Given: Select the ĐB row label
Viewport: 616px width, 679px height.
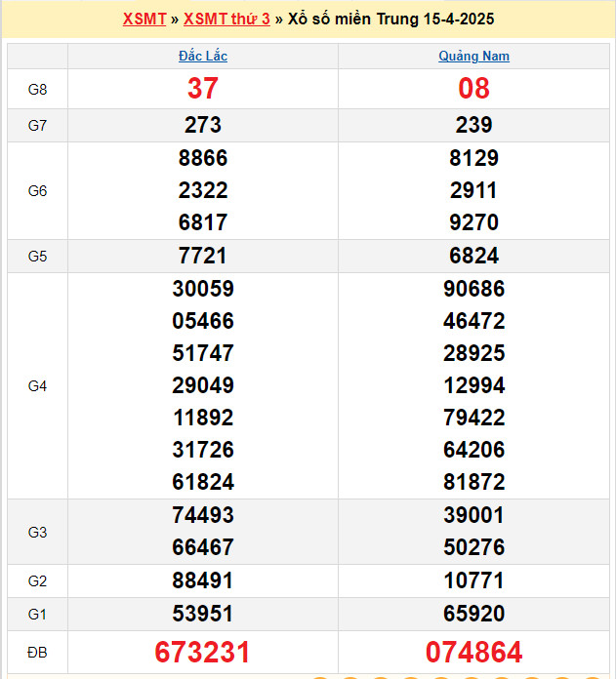Looking at the screenshot, I should pyautogui.click(x=37, y=653).
